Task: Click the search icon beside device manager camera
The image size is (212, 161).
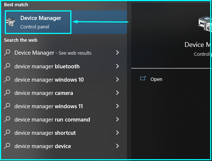Action: [x=7, y=93]
